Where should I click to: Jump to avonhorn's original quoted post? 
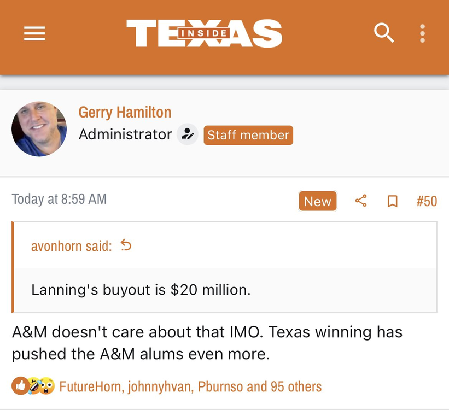[126, 246]
